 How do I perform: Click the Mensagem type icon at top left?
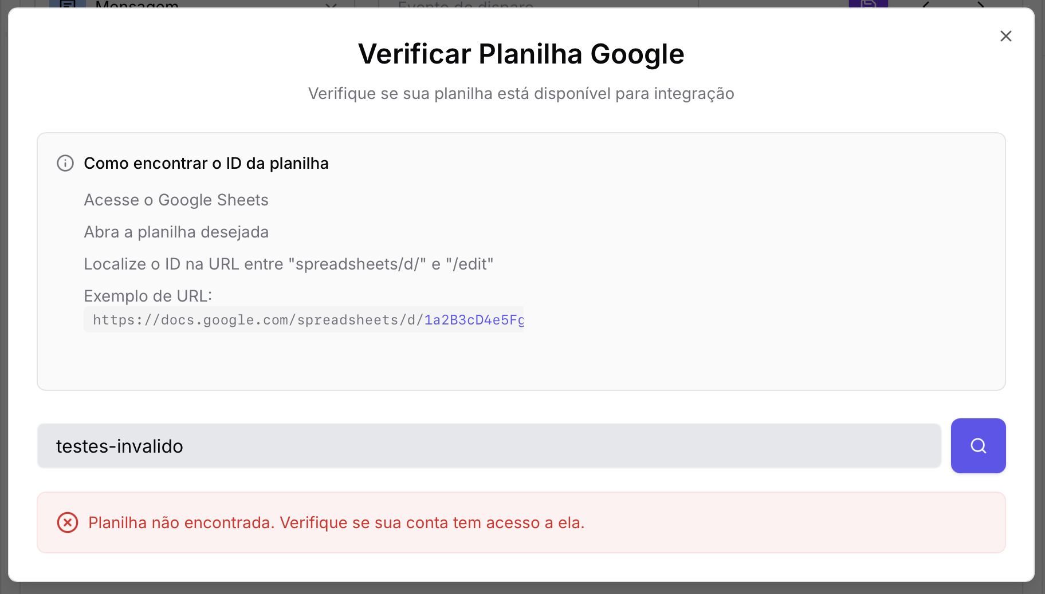click(68, 4)
